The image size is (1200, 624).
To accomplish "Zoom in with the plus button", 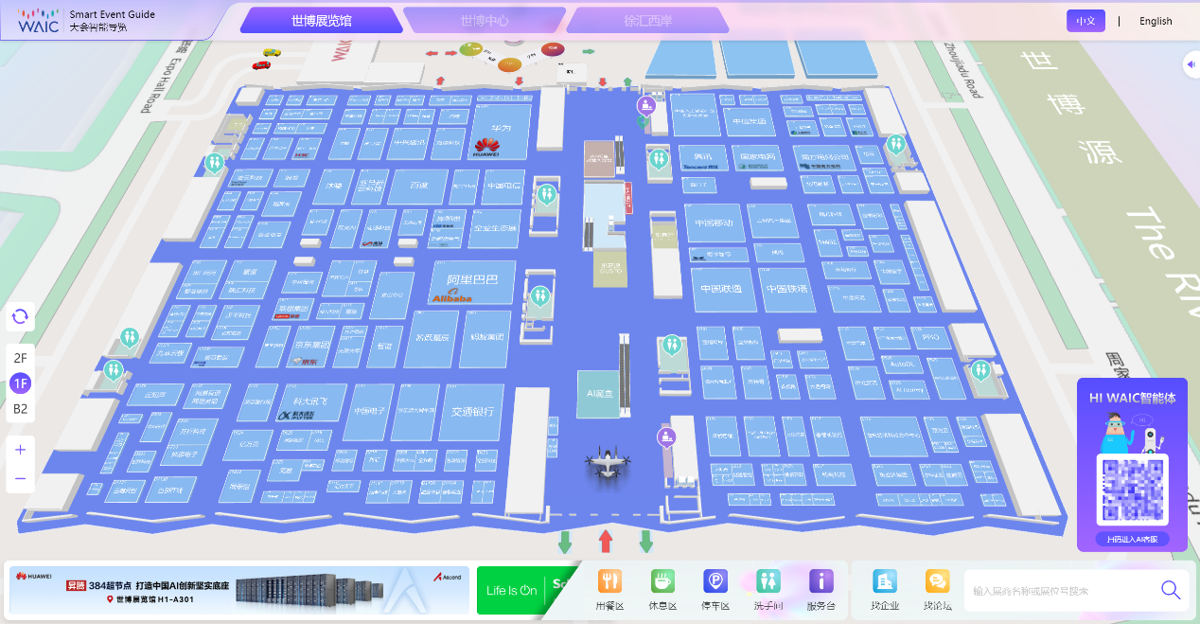I will coord(20,450).
